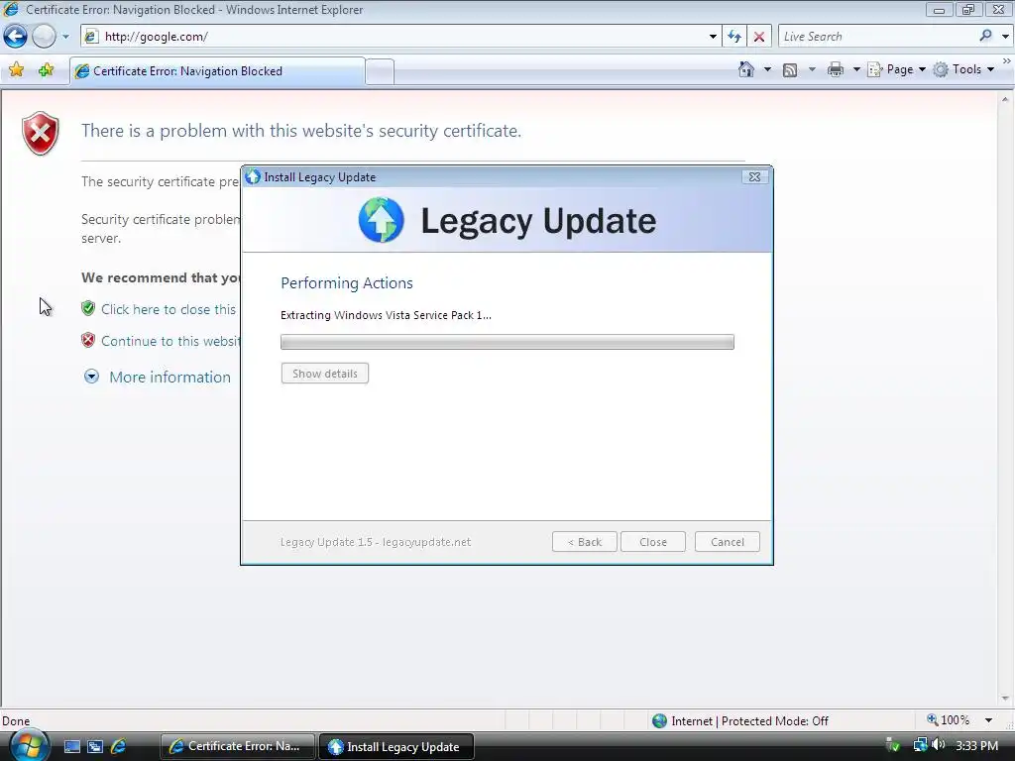Select the Certificate Error: Navigation Blocked tab
Viewport: 1015px width, 761px height.
(x=217, y=71)
